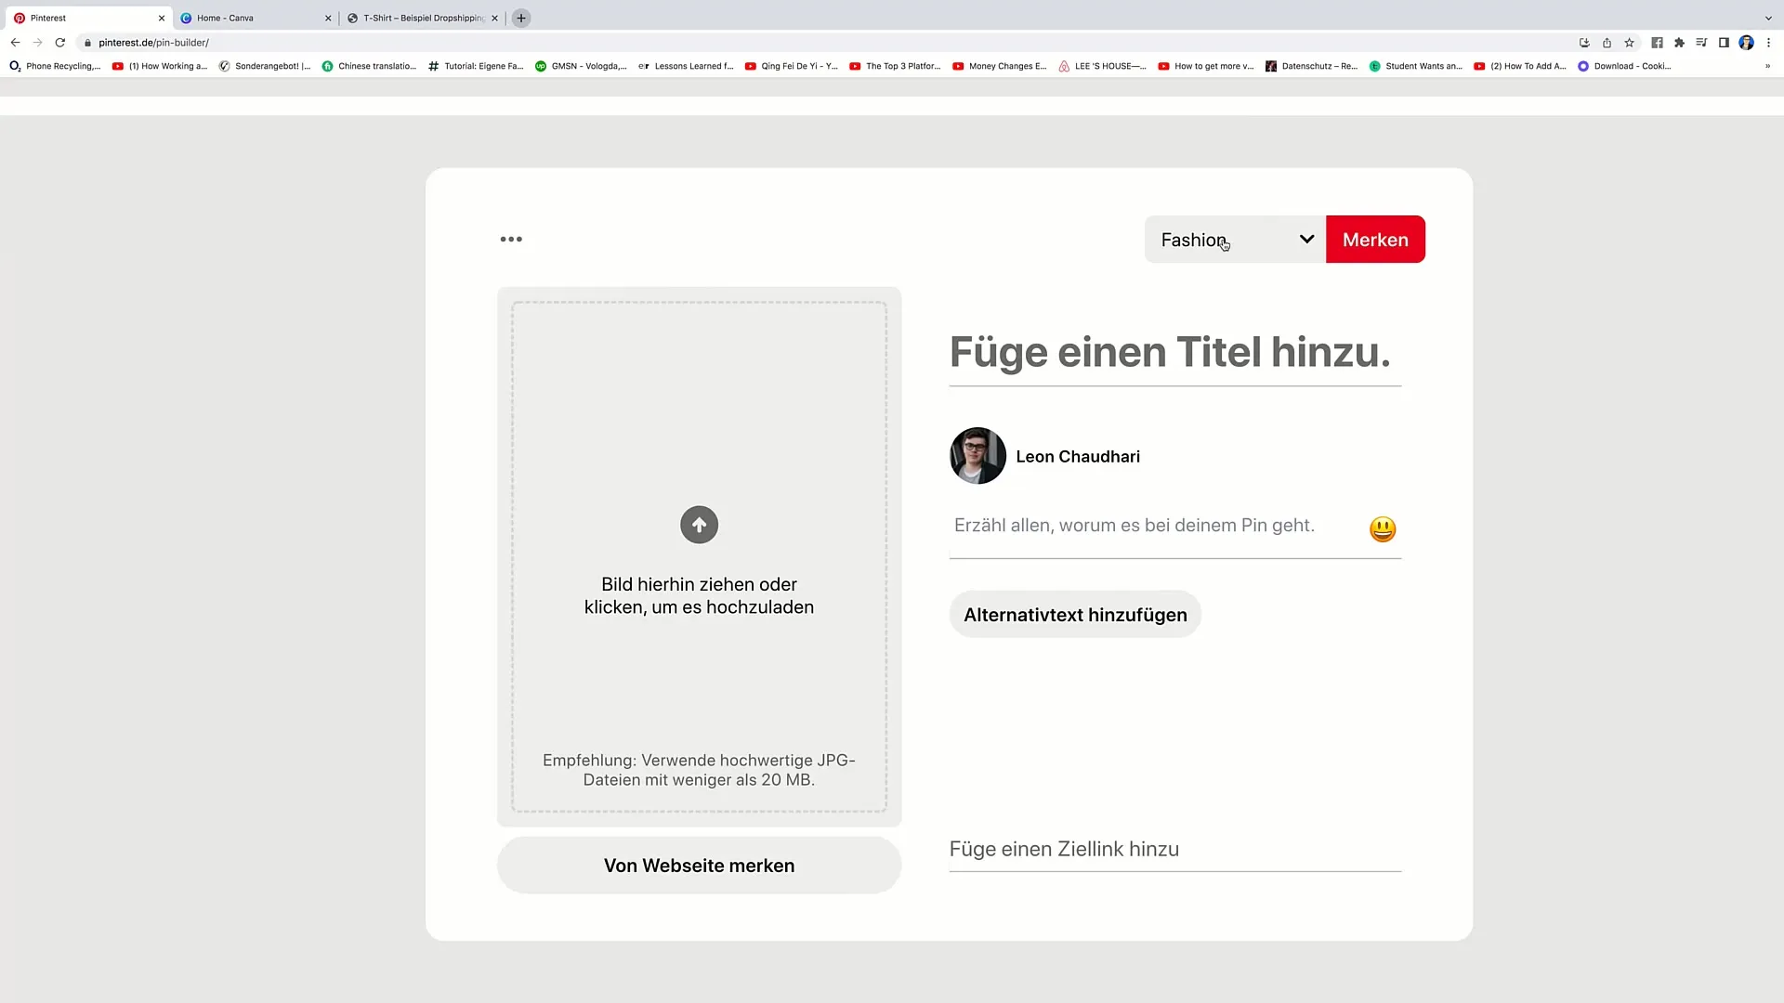Click the back navigation arrow icon
The width and height of the screenshot is (1784, 1003).
click(x=14, y=42)
